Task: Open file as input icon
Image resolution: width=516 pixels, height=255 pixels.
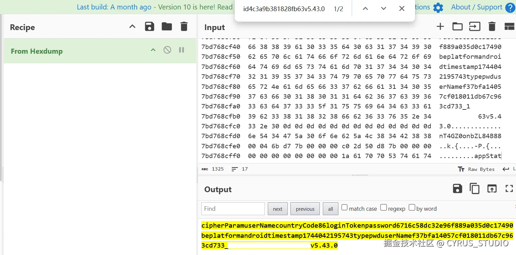Action: pyautogui.click(x=475, y=27)
